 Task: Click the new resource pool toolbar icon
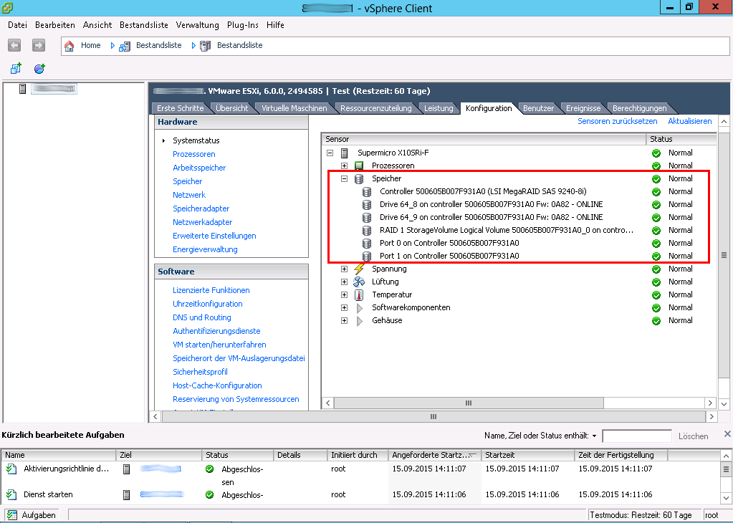tap(39, 69)
